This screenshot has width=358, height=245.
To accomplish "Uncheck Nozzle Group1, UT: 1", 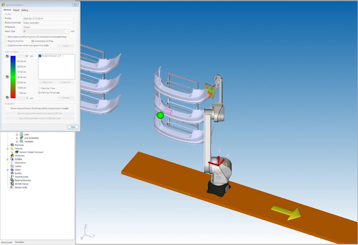I will pos(40,56).
